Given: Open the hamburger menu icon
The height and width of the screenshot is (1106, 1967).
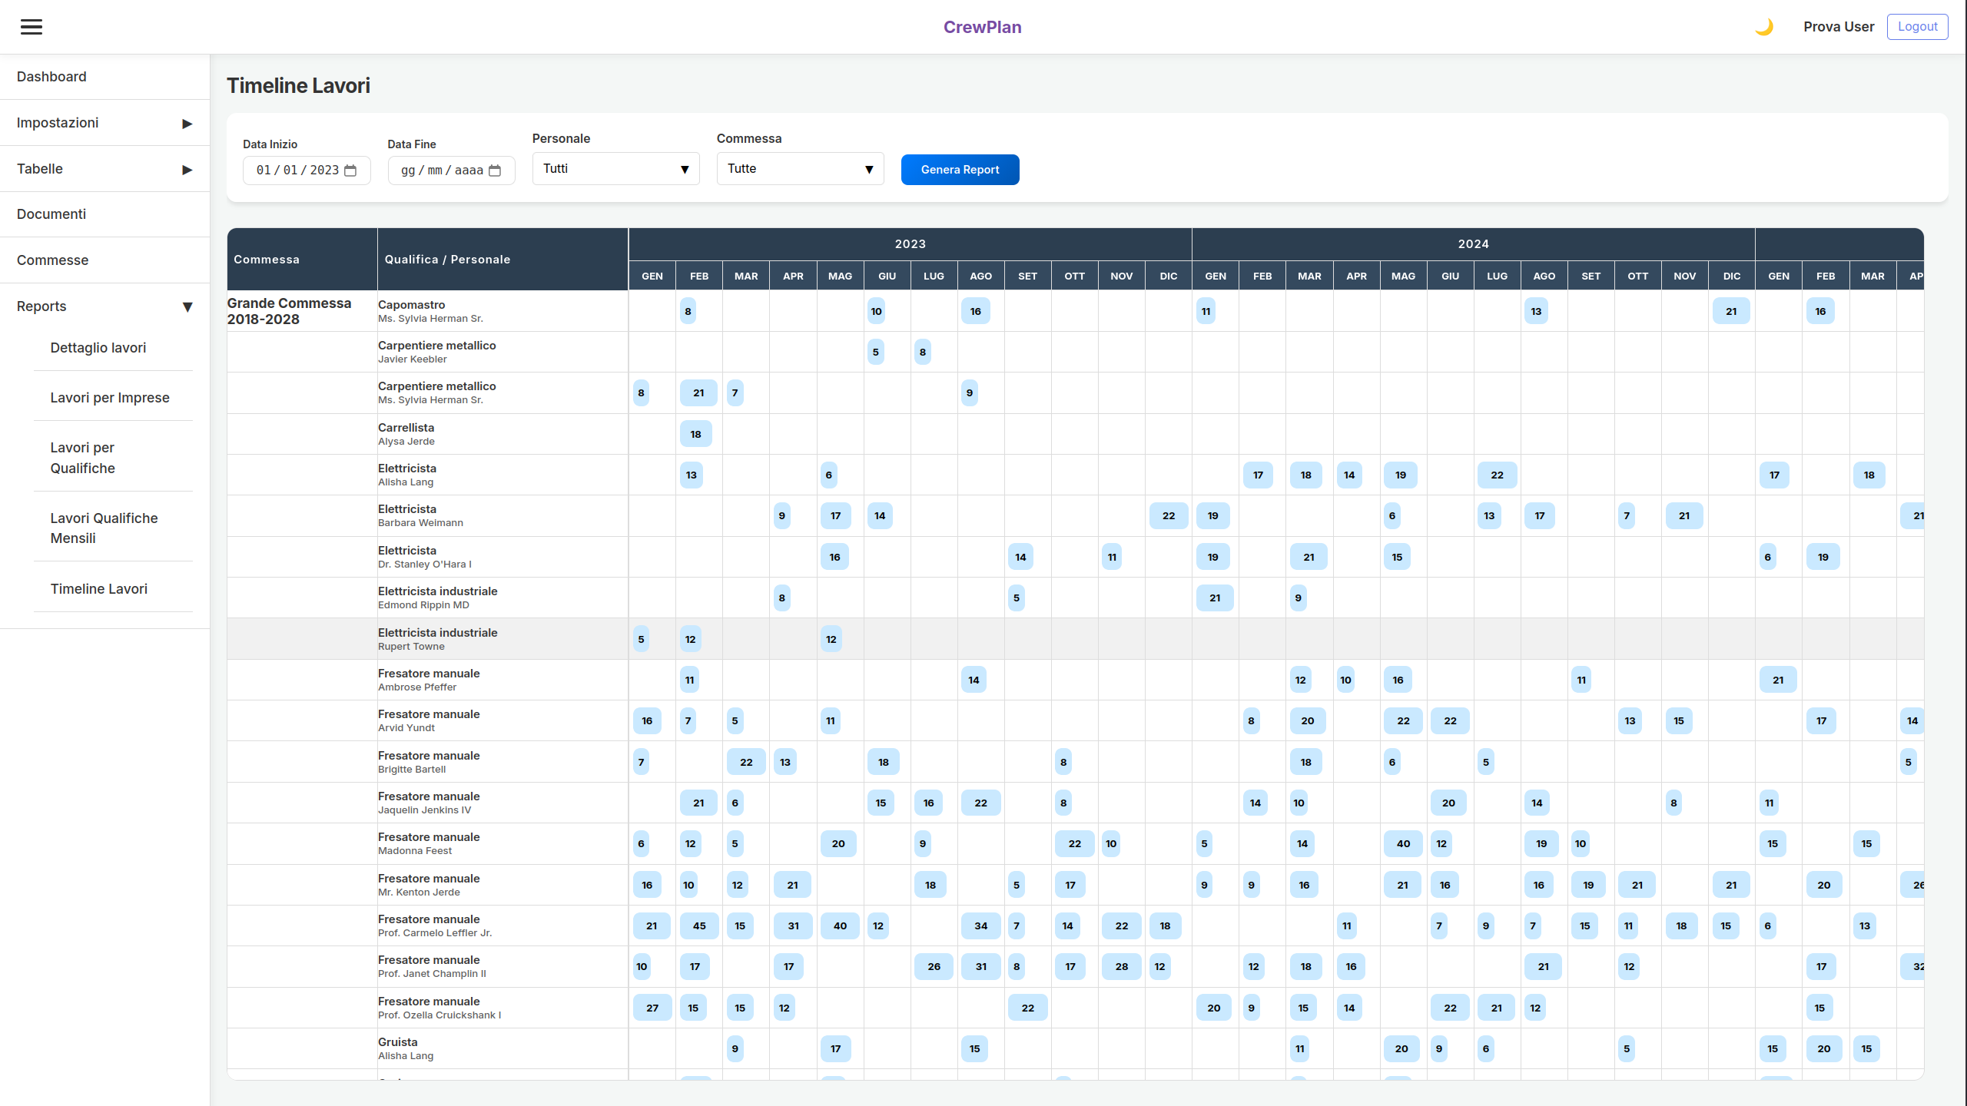Looking at the screenshot, I should pyautogui.click(x=32, y=27).
